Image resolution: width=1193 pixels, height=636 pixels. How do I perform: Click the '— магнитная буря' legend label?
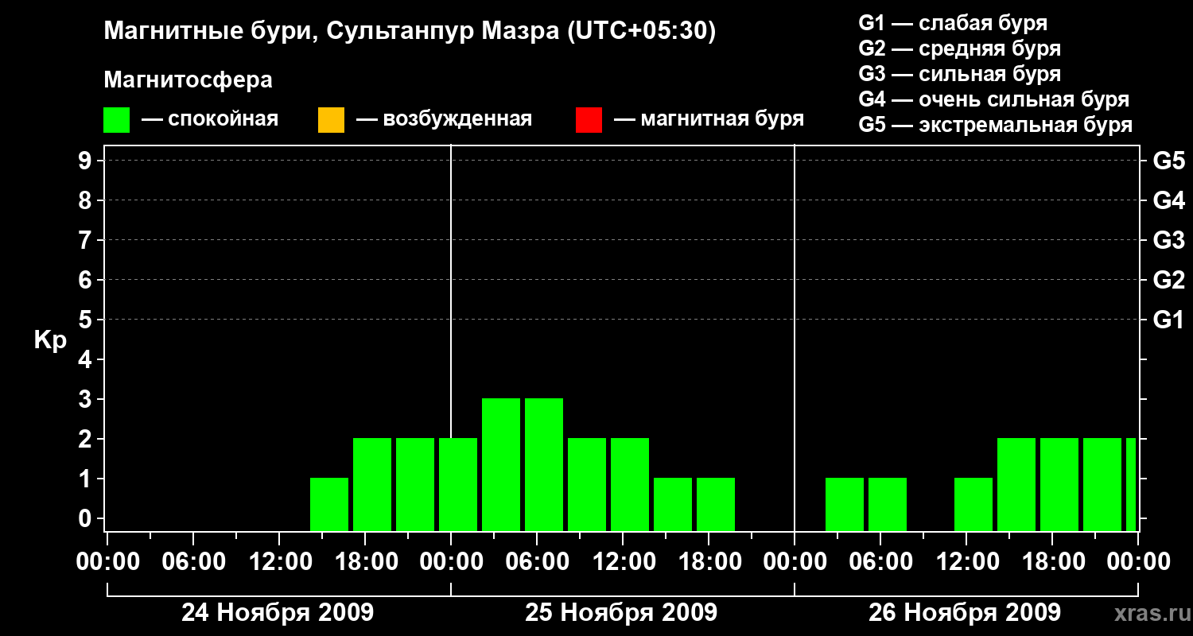tap(709, 120)
